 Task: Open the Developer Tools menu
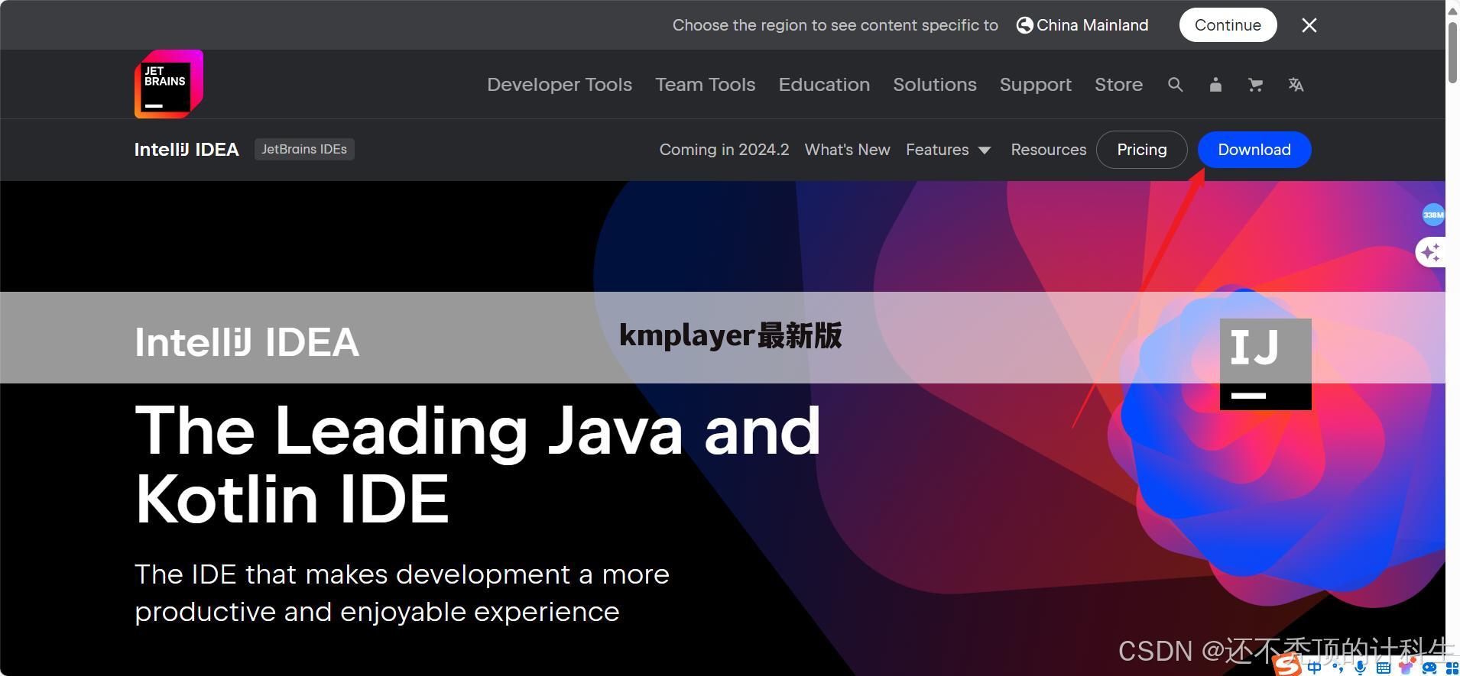(x=560, y=85)
